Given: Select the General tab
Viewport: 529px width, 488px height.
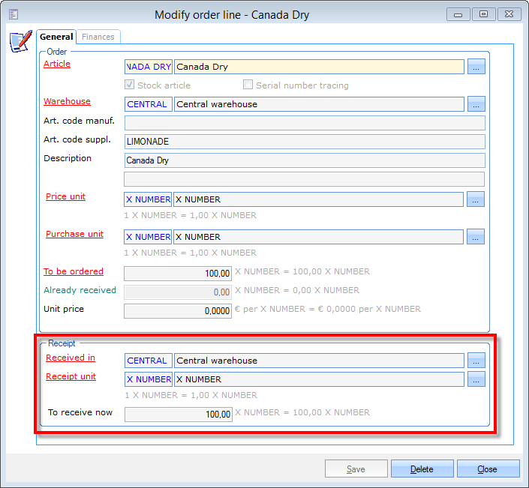Looking at the screenshot, I should [56, 37].
